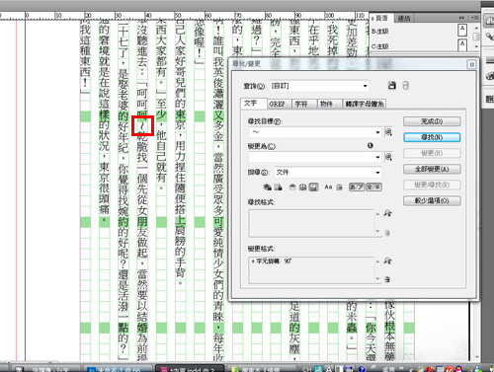Open special characters menu for the change-to field
Screen dimensions: 494x372
(x=388, y=157)
